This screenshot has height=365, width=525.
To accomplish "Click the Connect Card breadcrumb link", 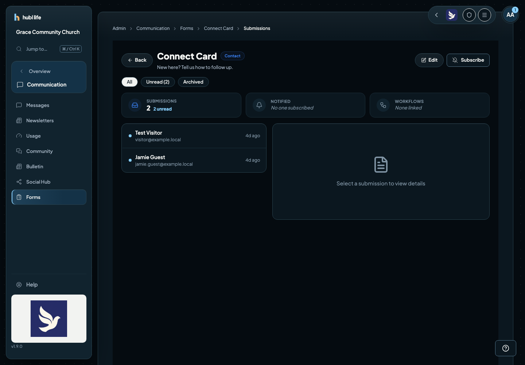I will click(218, 28).
